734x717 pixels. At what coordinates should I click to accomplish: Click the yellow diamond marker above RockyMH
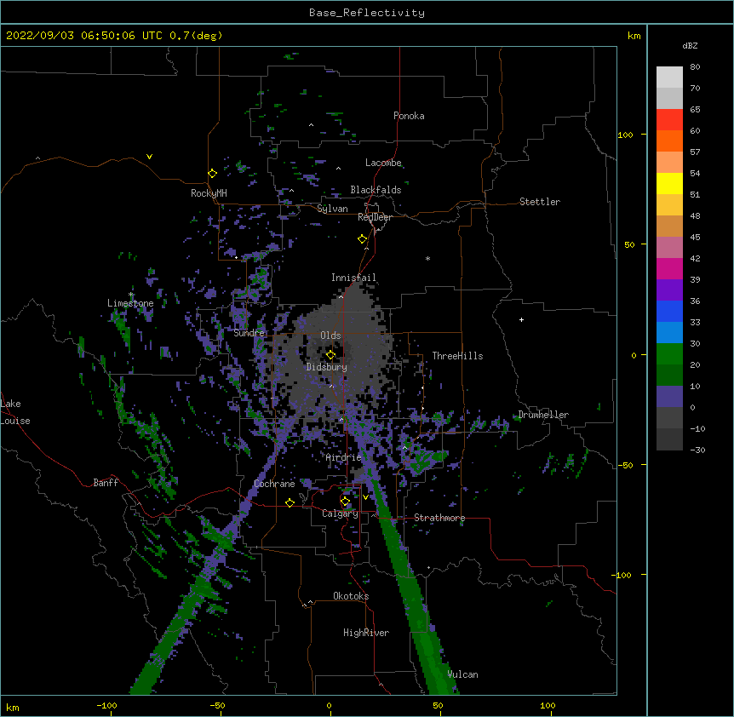(x=212, y=174)
